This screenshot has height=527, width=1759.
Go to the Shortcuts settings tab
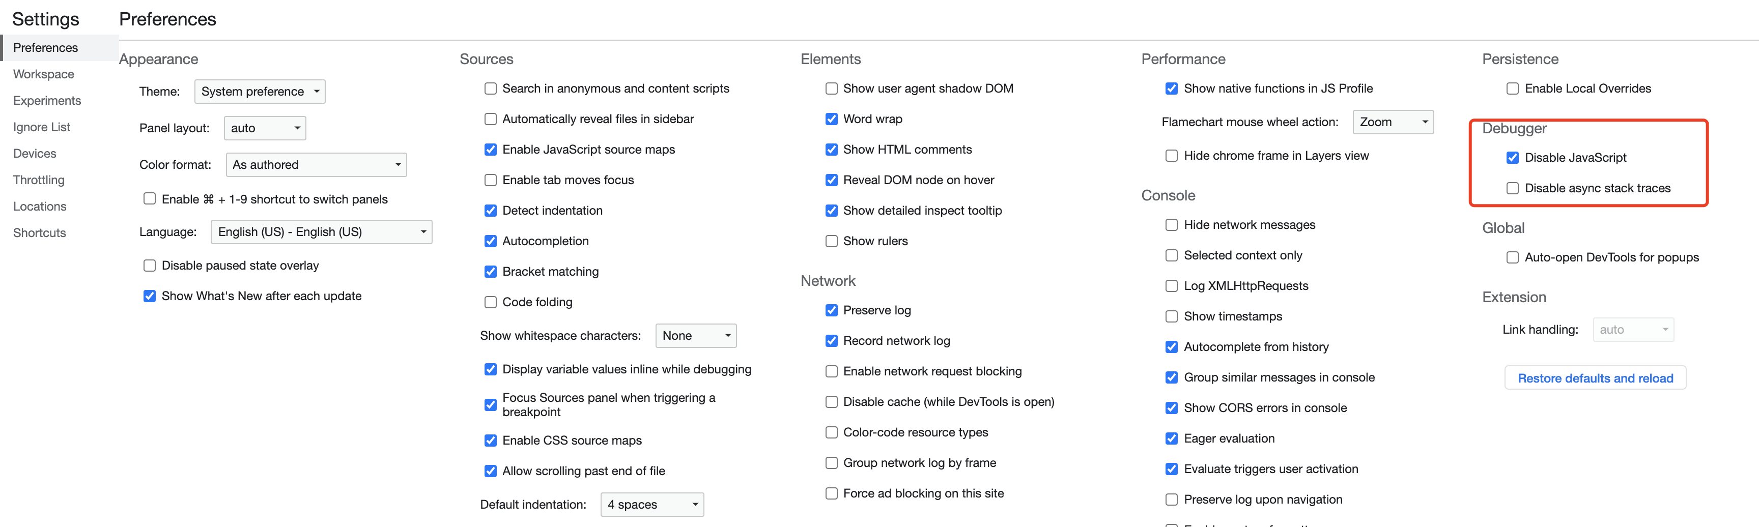tap(40, 233)
